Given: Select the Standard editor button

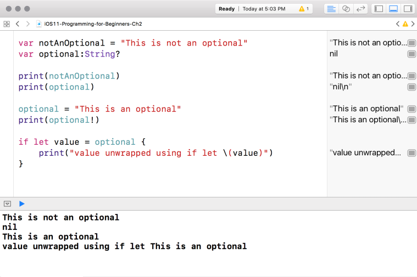Looking at the screenshot, I should pyautogui.click(x=331, y=9).
